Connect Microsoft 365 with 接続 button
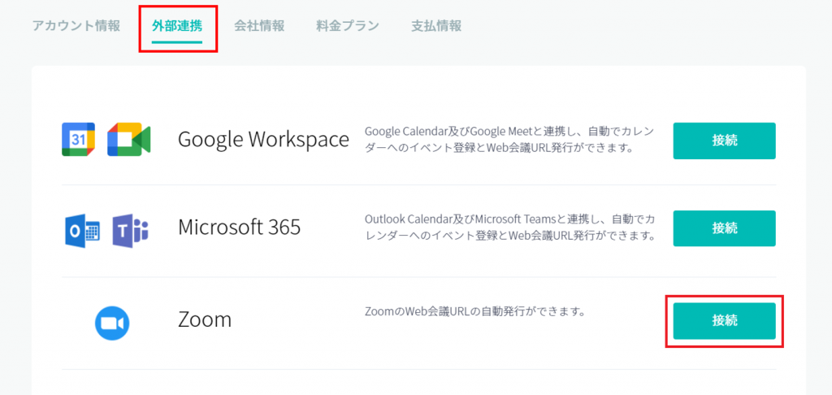 pos(724,228)
